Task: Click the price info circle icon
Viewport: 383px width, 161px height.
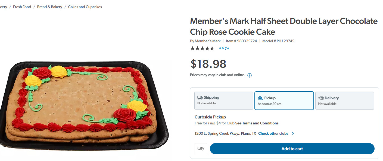Action: coord(250,75)
